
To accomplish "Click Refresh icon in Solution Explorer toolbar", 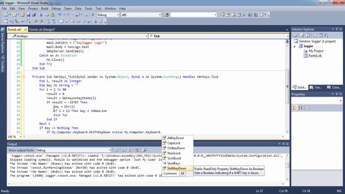I will 308,35.
